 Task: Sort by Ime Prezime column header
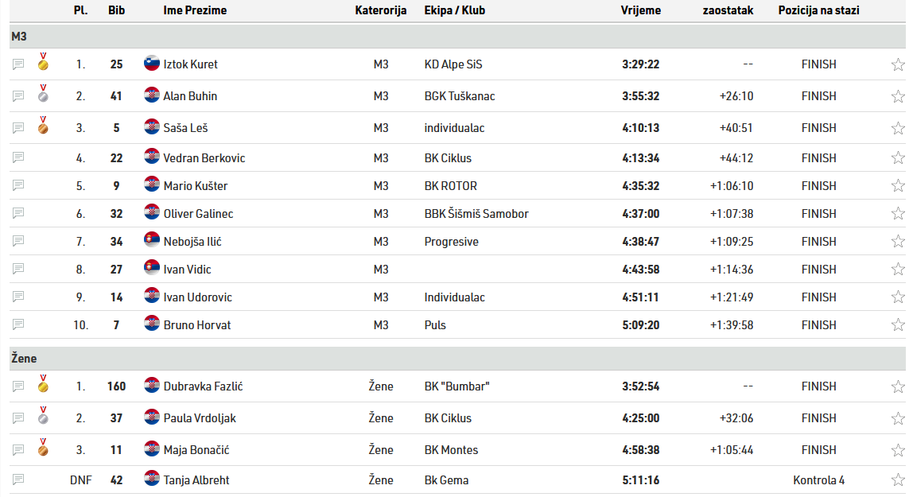[195, 10]
